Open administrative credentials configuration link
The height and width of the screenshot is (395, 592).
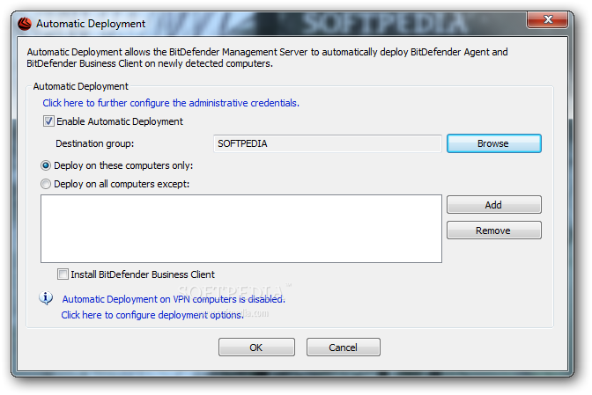(x=171, y=103)
